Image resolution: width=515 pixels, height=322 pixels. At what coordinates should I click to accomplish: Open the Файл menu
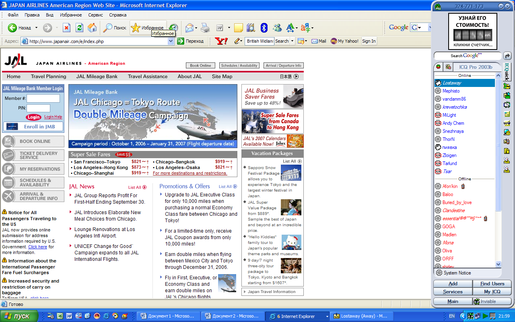tap(13, 15)
